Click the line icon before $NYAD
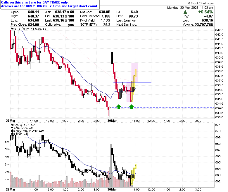The width and height of the screenshot is (228, 192). point(12,128)
